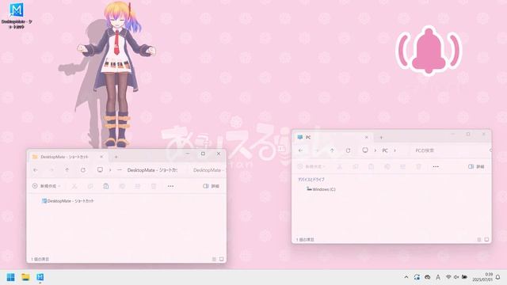Add new tab in DesktopMate window
The image size is (507, 285).
click(x=116, y=157)
